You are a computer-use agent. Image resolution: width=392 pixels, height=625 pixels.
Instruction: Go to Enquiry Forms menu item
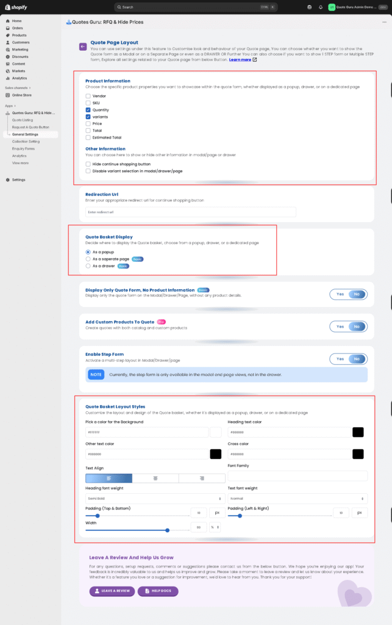(23, 148)
